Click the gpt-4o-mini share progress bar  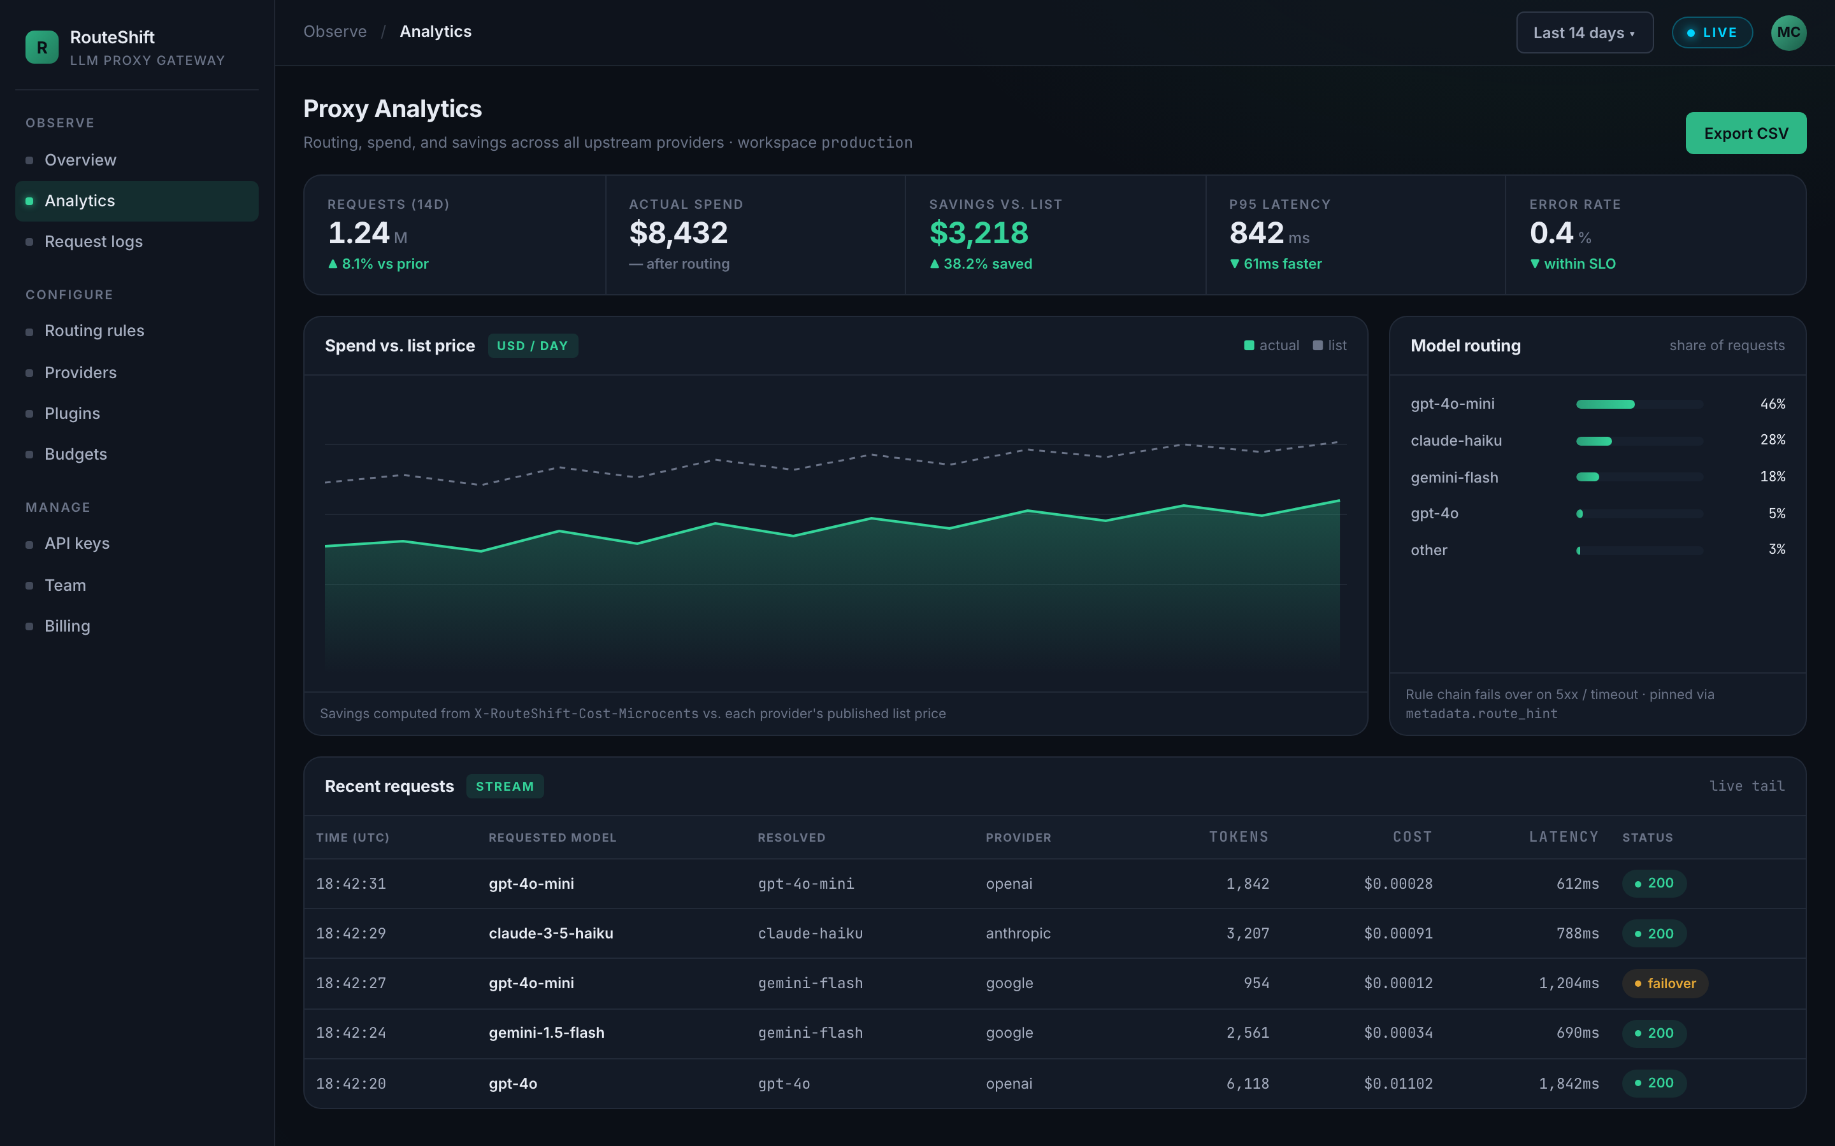1639,404
